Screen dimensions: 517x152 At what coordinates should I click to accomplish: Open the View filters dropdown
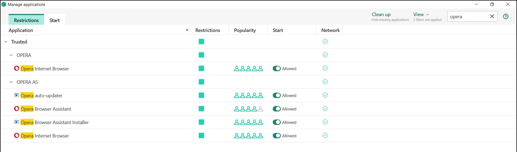[421, 15]
